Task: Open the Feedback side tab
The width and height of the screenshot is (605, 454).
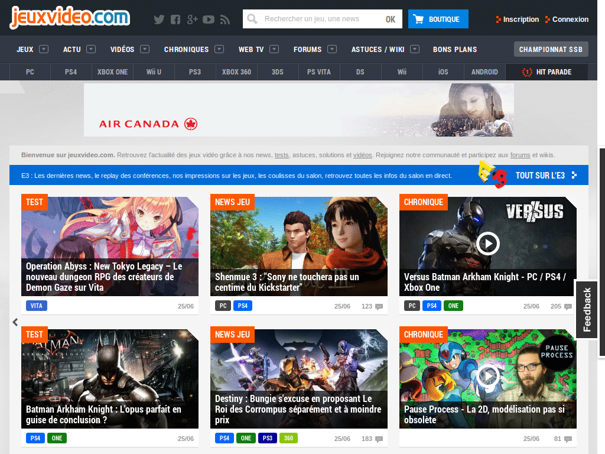Action: pos(587,310)
